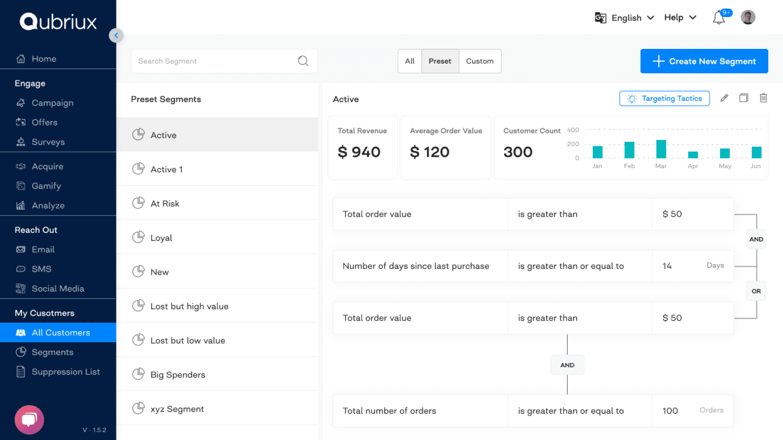Open the notifications bell
Viewport: 783px width, 440px height.
tap(719, 17)
